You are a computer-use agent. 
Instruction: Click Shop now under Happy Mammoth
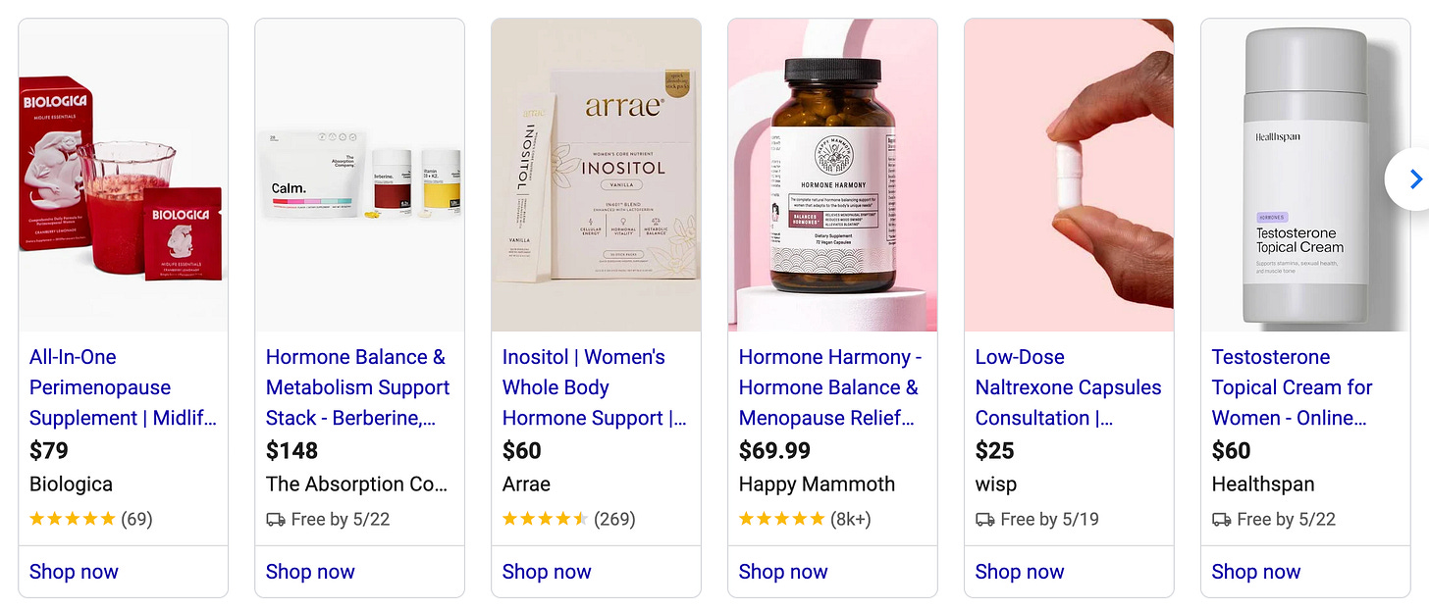coord(783,572)
